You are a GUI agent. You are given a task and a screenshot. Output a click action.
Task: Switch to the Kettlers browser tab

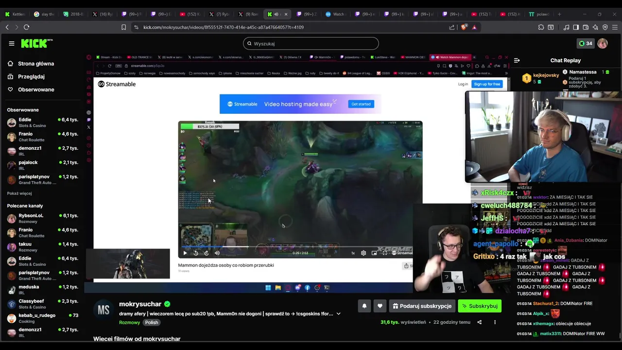coord(16,14)
